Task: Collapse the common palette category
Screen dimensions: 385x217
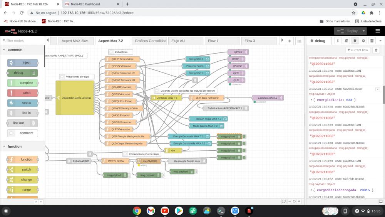Action: pos(4,50)
